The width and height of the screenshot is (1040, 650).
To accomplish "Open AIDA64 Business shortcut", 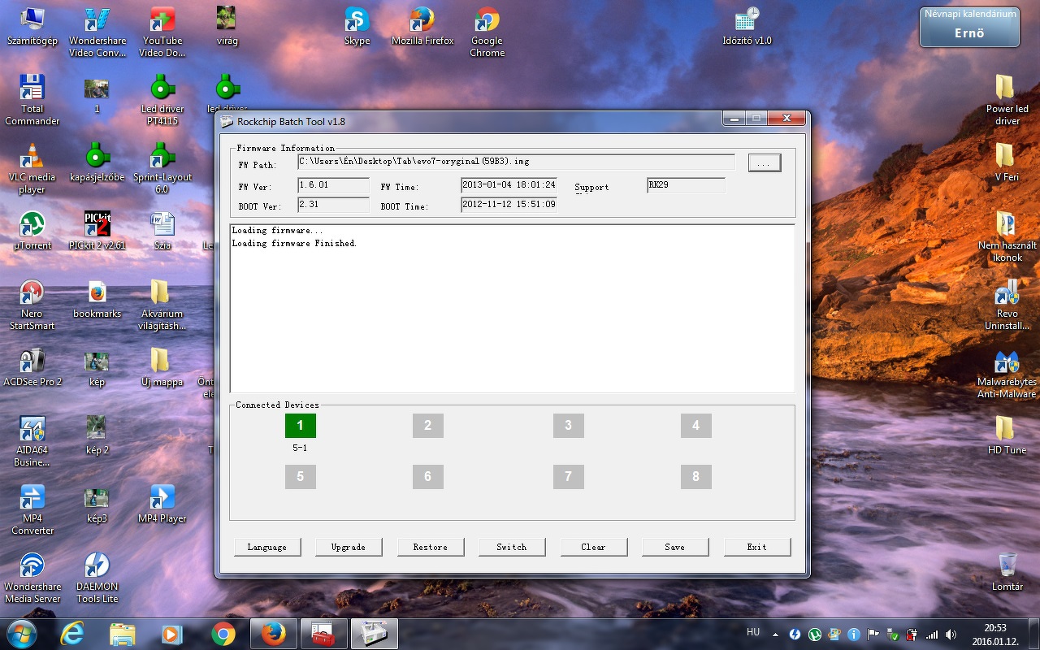I will (32, 441).
